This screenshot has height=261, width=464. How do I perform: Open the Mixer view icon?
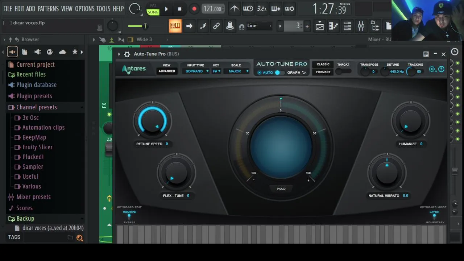coord(361,26)
